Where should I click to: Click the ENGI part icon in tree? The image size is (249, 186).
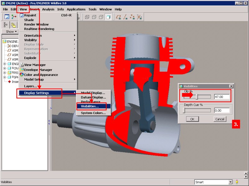coord(9,64)
